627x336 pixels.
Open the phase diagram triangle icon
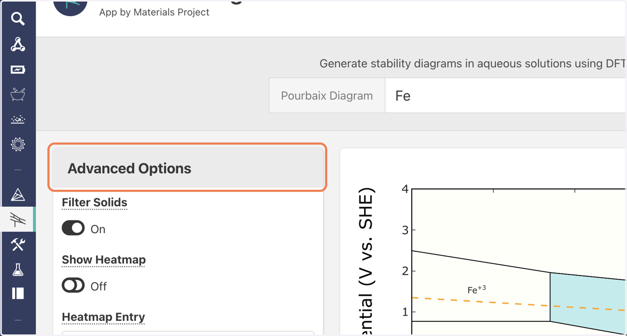(18, 195)
